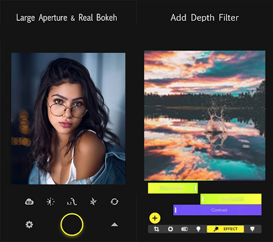Select the bokeh lens layers icon
Viewport: 273px width, 242px height.
184,229
